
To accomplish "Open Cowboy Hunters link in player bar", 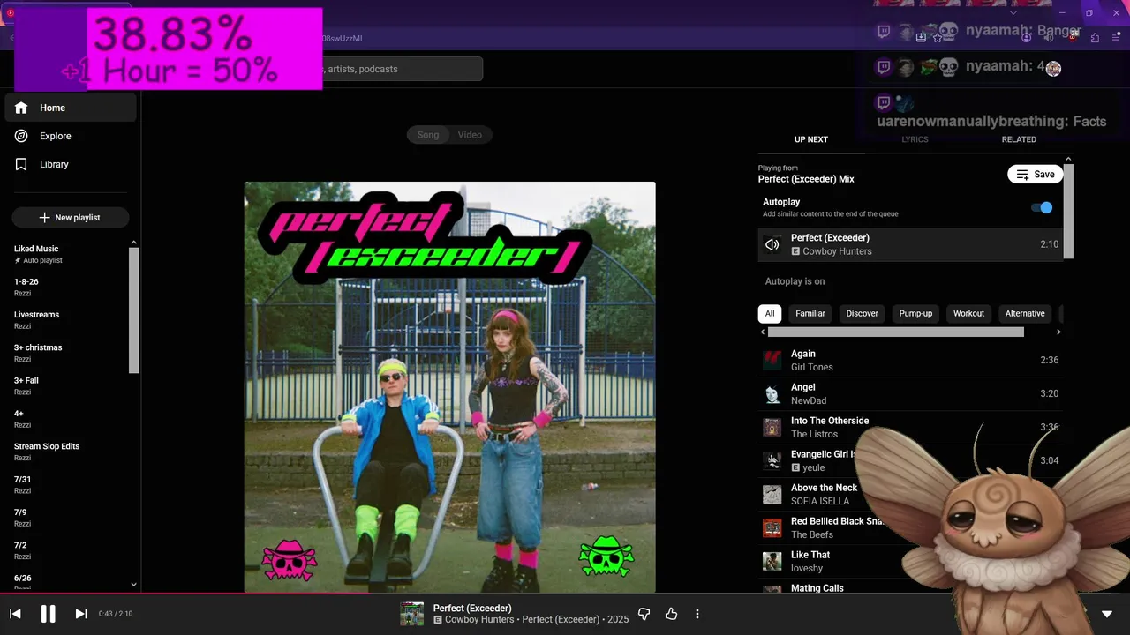I will (479, 620).
